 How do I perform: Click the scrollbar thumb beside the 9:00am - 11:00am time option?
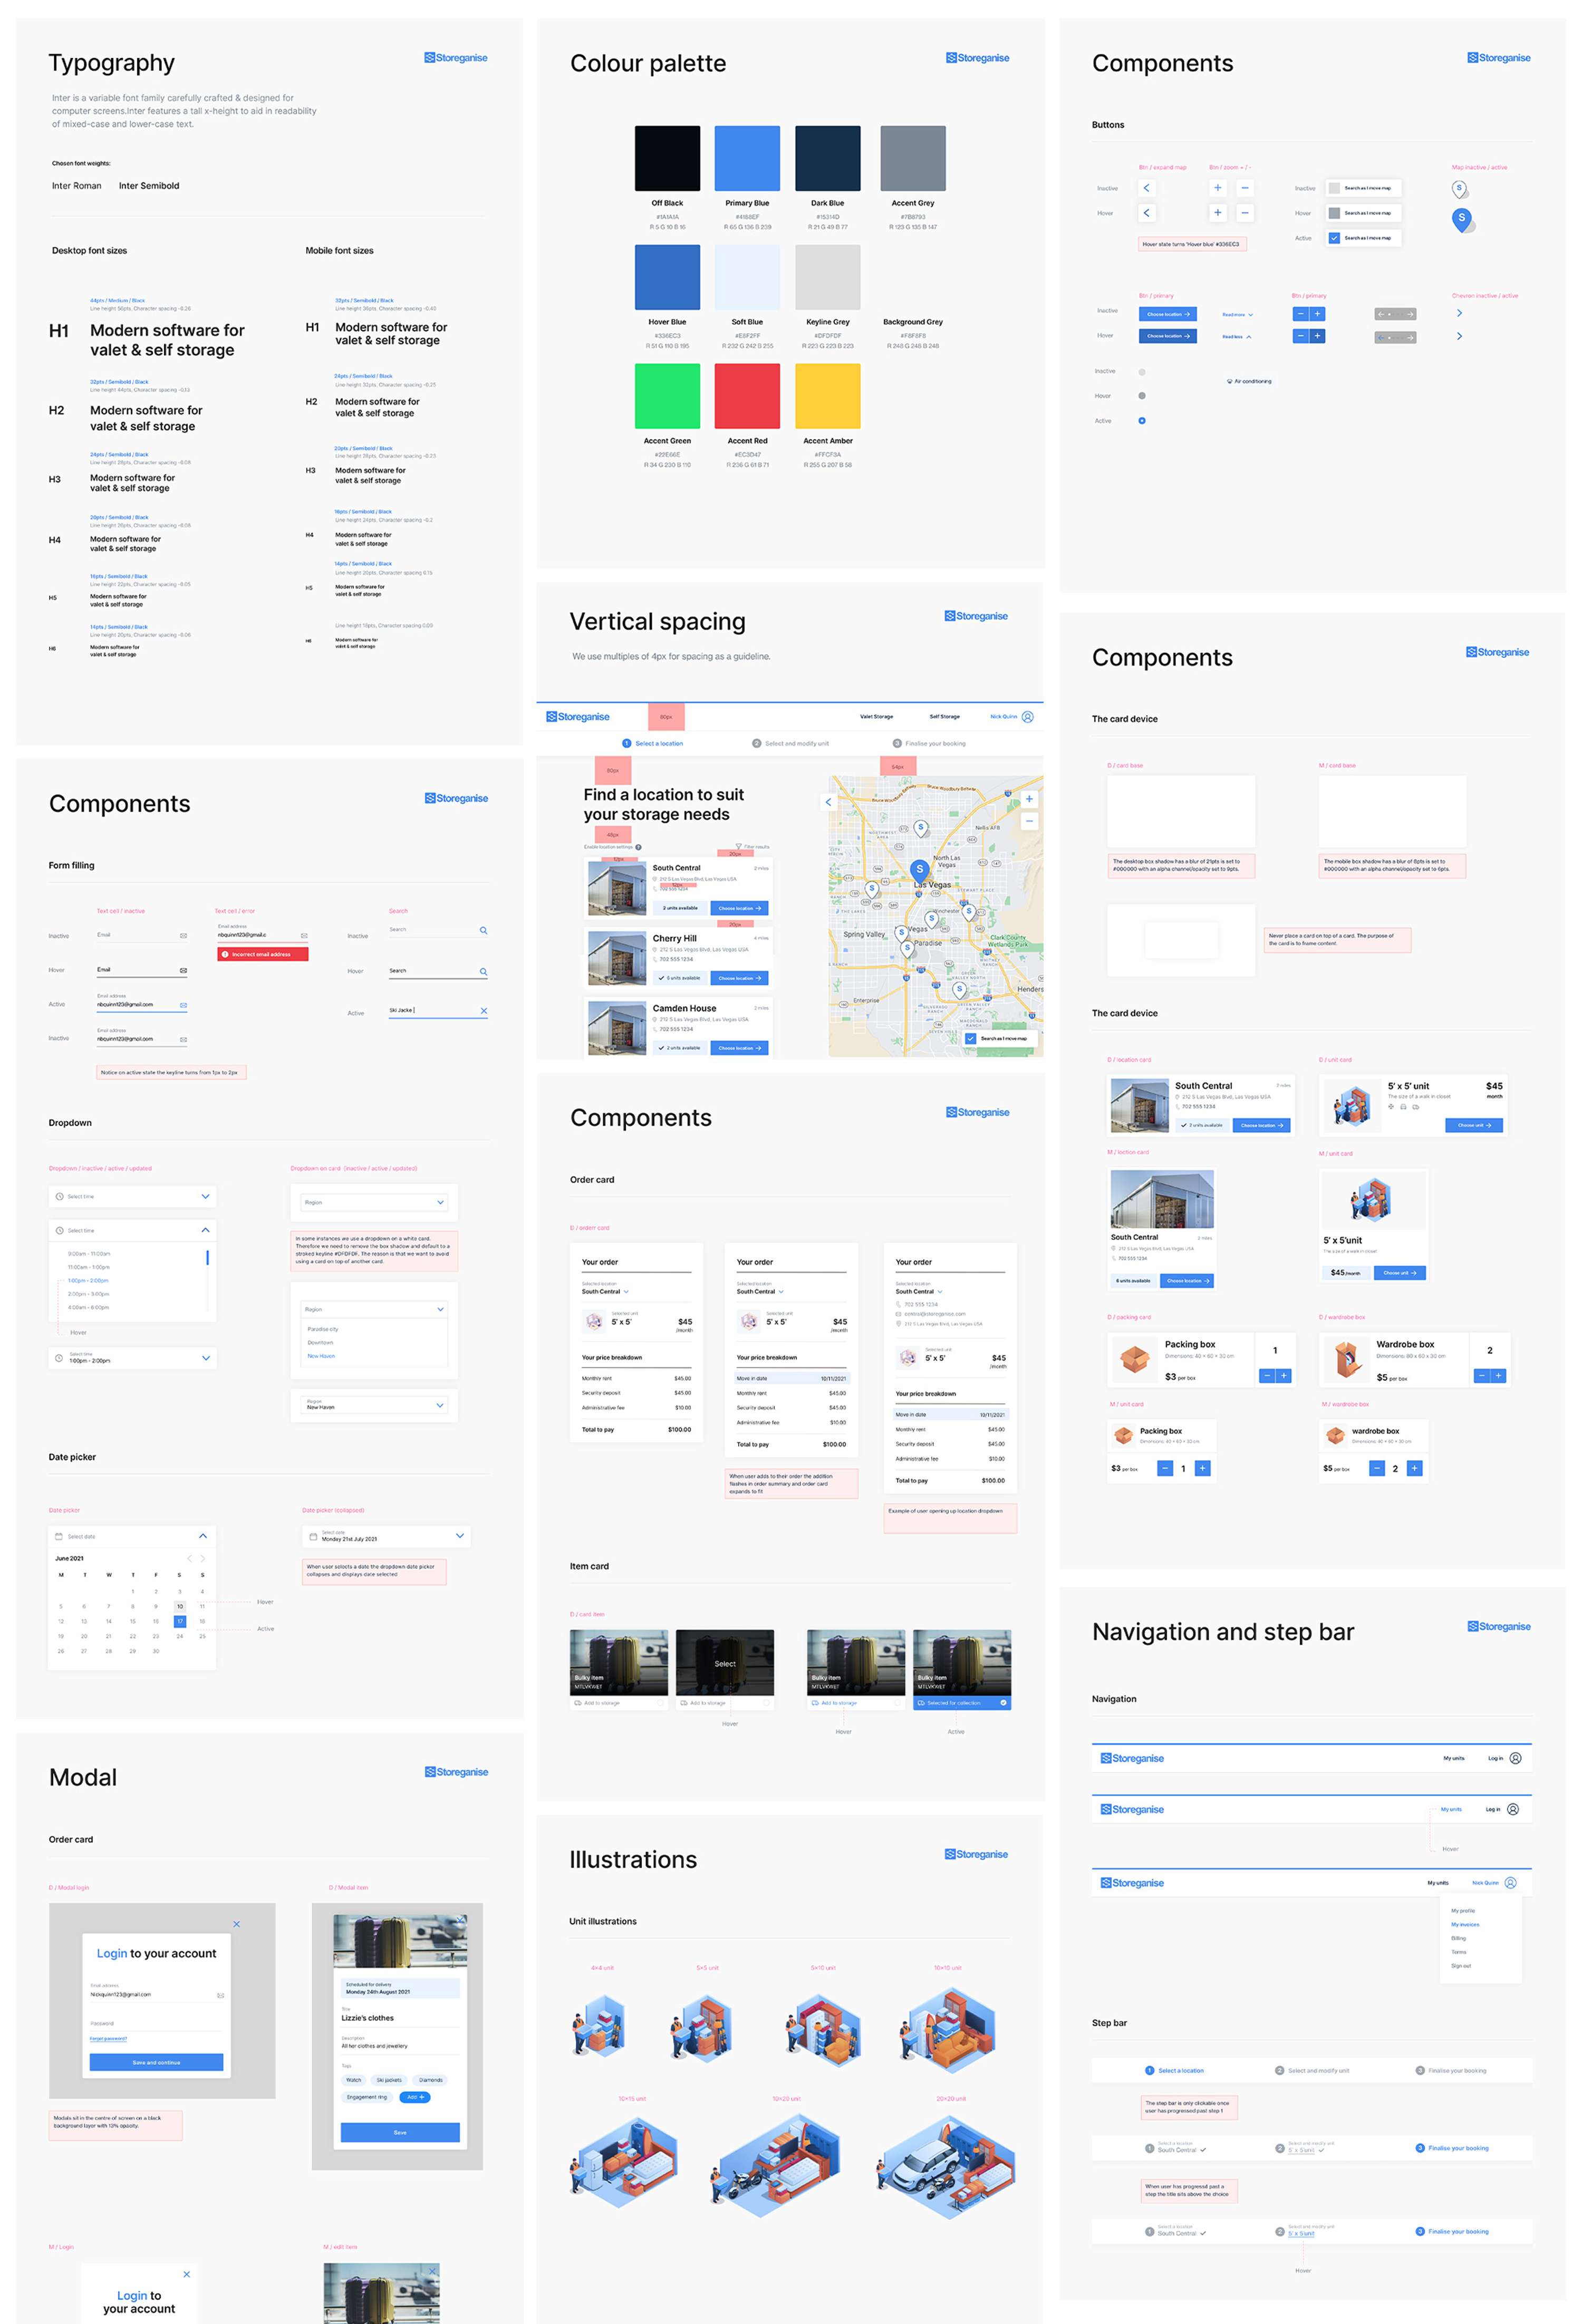(x=207, y=1257)
